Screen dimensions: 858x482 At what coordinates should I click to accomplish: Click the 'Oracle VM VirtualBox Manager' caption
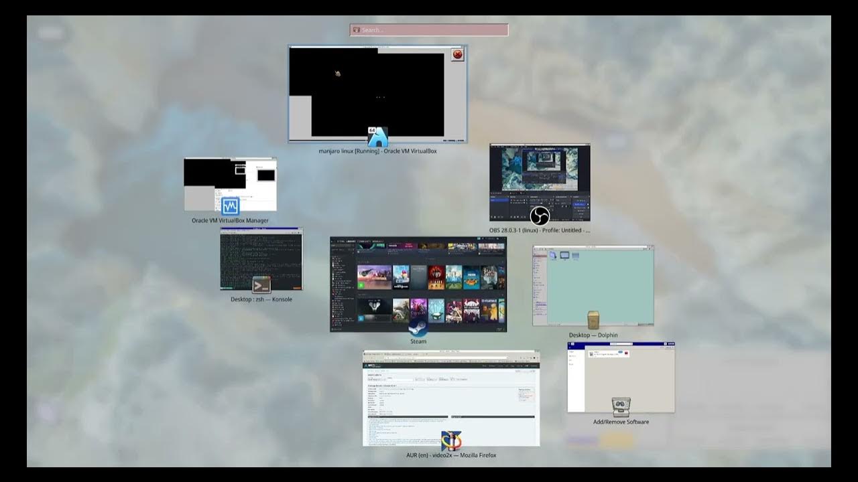[x=230, y=220]
